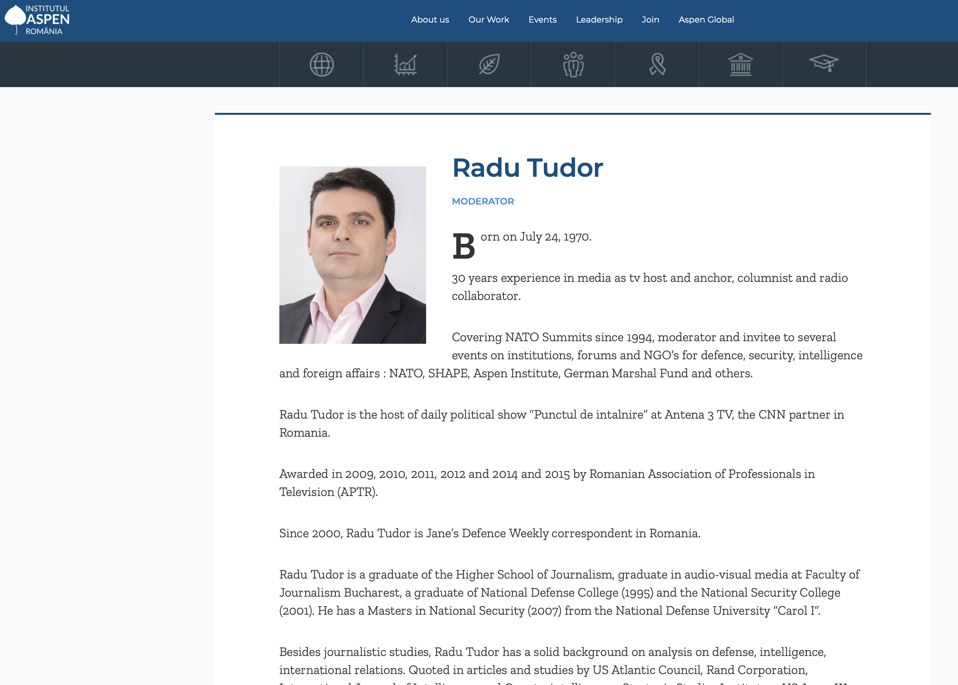Select the leaf environment icon
The width and height of the screenshot is (958, 685).
click(489, 65)
